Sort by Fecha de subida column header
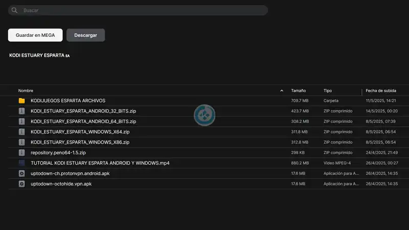409x230 pixels. pyautogui.click(x=381, y=90)
